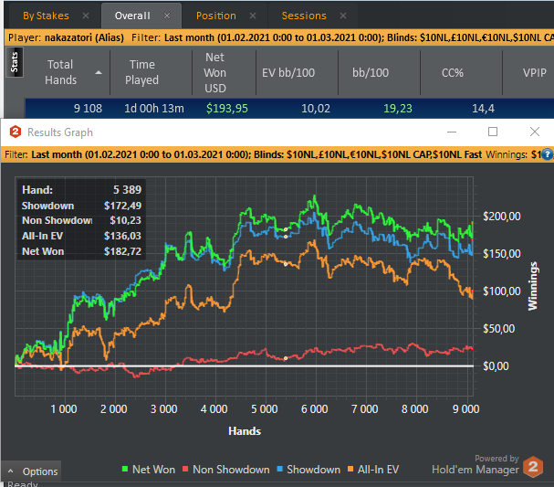
Task: Sort by Net Won USD column
Action: click(214, 72)
